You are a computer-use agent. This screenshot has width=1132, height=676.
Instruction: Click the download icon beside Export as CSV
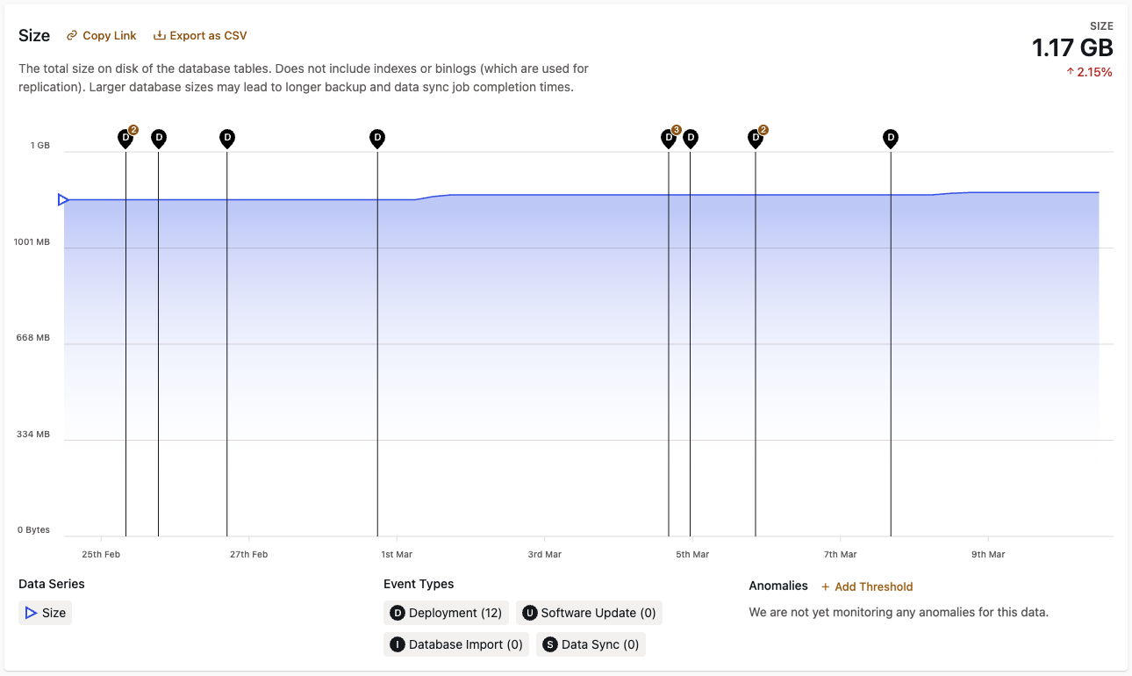(161, 35)
